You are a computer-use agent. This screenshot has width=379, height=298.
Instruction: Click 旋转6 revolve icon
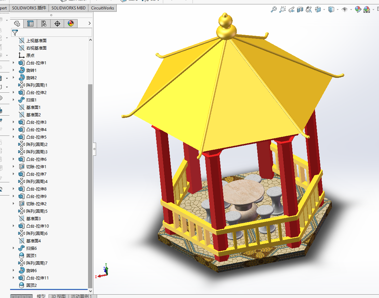tap(22, 270)
